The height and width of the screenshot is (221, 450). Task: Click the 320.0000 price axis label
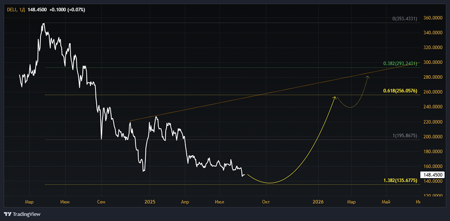click(x=433, y=48)
